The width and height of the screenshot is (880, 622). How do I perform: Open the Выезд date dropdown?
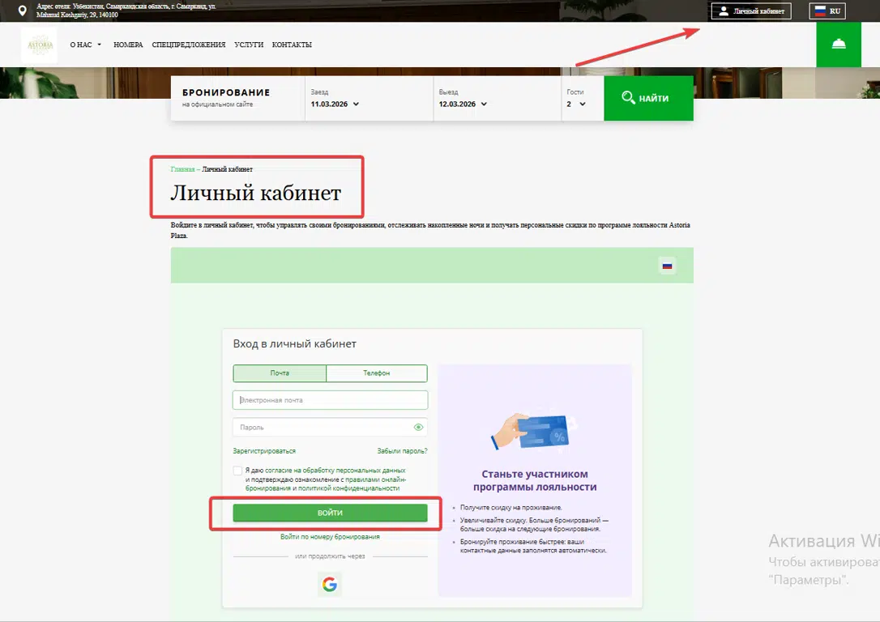click(463, 104)
